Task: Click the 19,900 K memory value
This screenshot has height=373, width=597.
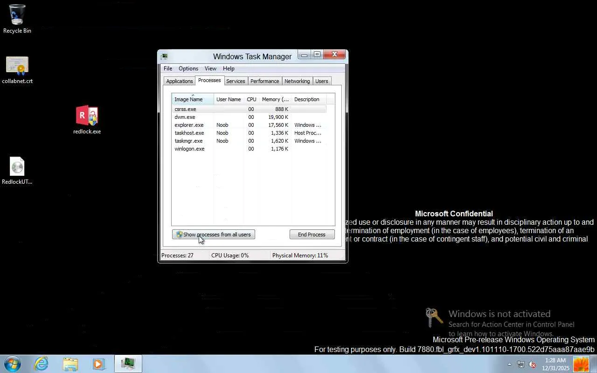Action: (278, 117)
